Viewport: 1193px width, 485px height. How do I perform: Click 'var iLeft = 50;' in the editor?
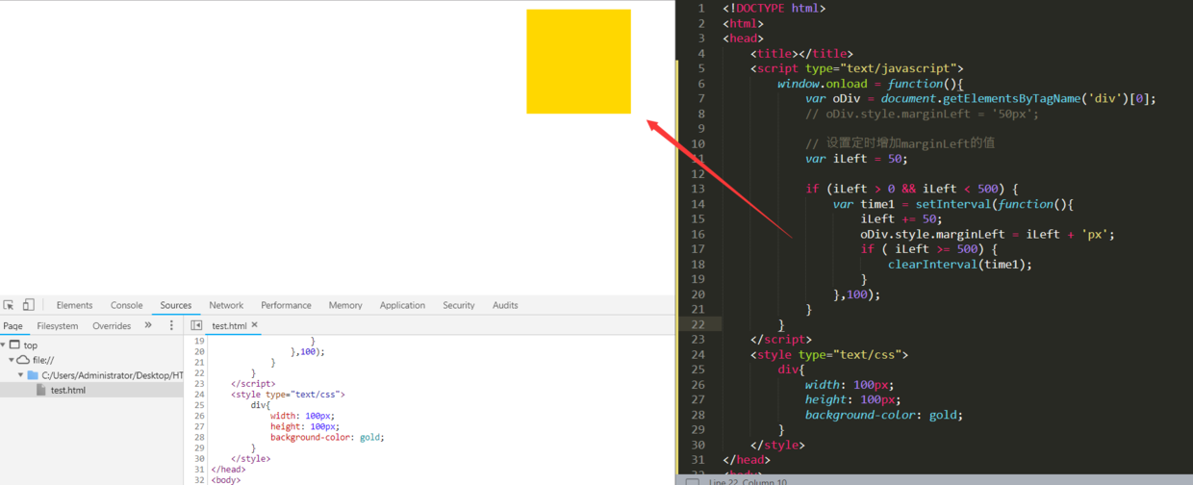857,159
